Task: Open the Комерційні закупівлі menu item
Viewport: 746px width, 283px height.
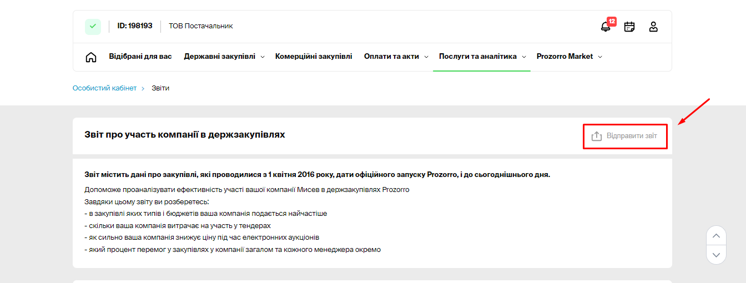Action: pos(314,57)
